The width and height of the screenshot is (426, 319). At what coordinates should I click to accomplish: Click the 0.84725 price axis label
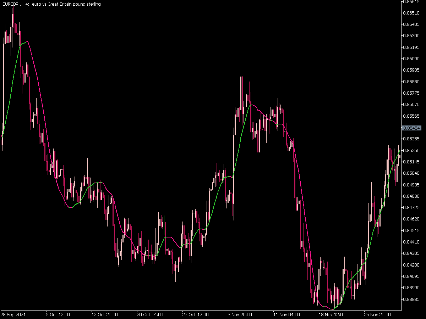tap(411, 208)
